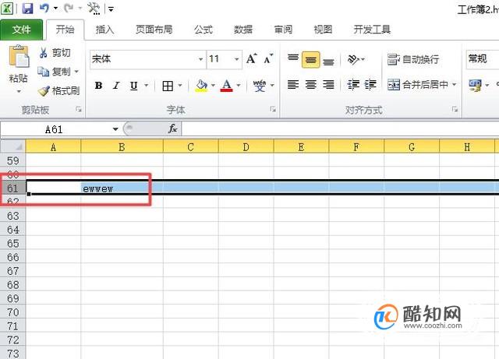This screenshot has width=499, height=359.
Task: Select column B header
Action: (x=122, y=147)
